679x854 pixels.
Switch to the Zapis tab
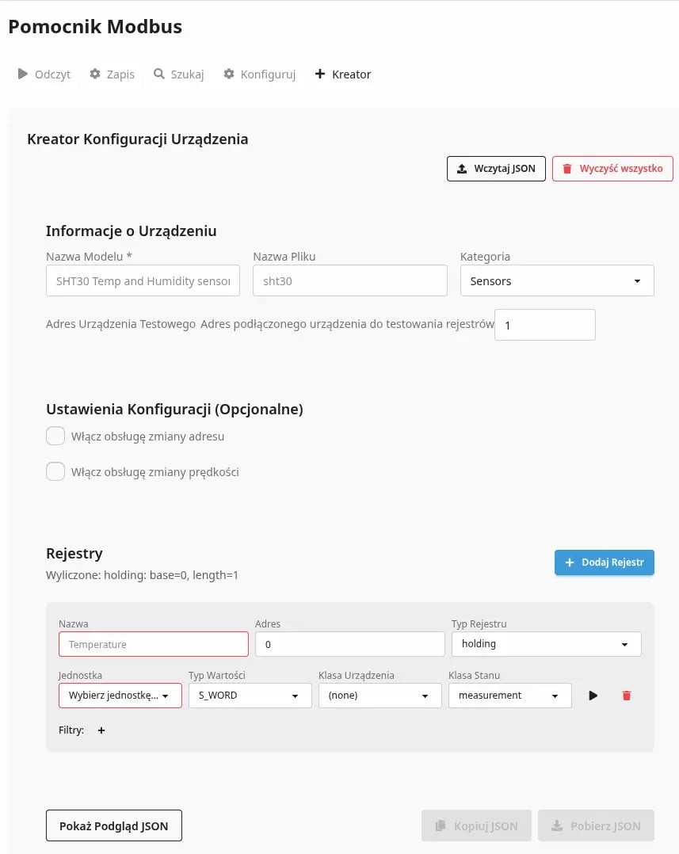(x=113, y=74)
